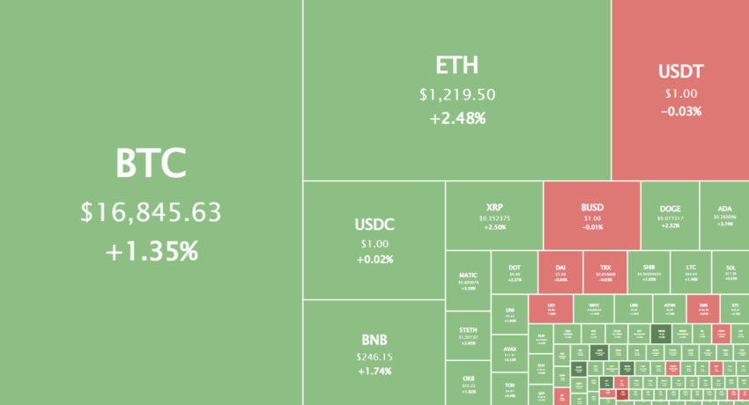Select the DOGE tile
The height and width of the screenshot is (405, 749).
pos(671,216)
